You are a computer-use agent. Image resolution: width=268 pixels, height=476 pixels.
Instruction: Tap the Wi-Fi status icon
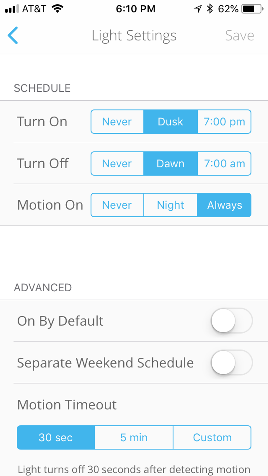pyautogui.click(x=58, y=9)
